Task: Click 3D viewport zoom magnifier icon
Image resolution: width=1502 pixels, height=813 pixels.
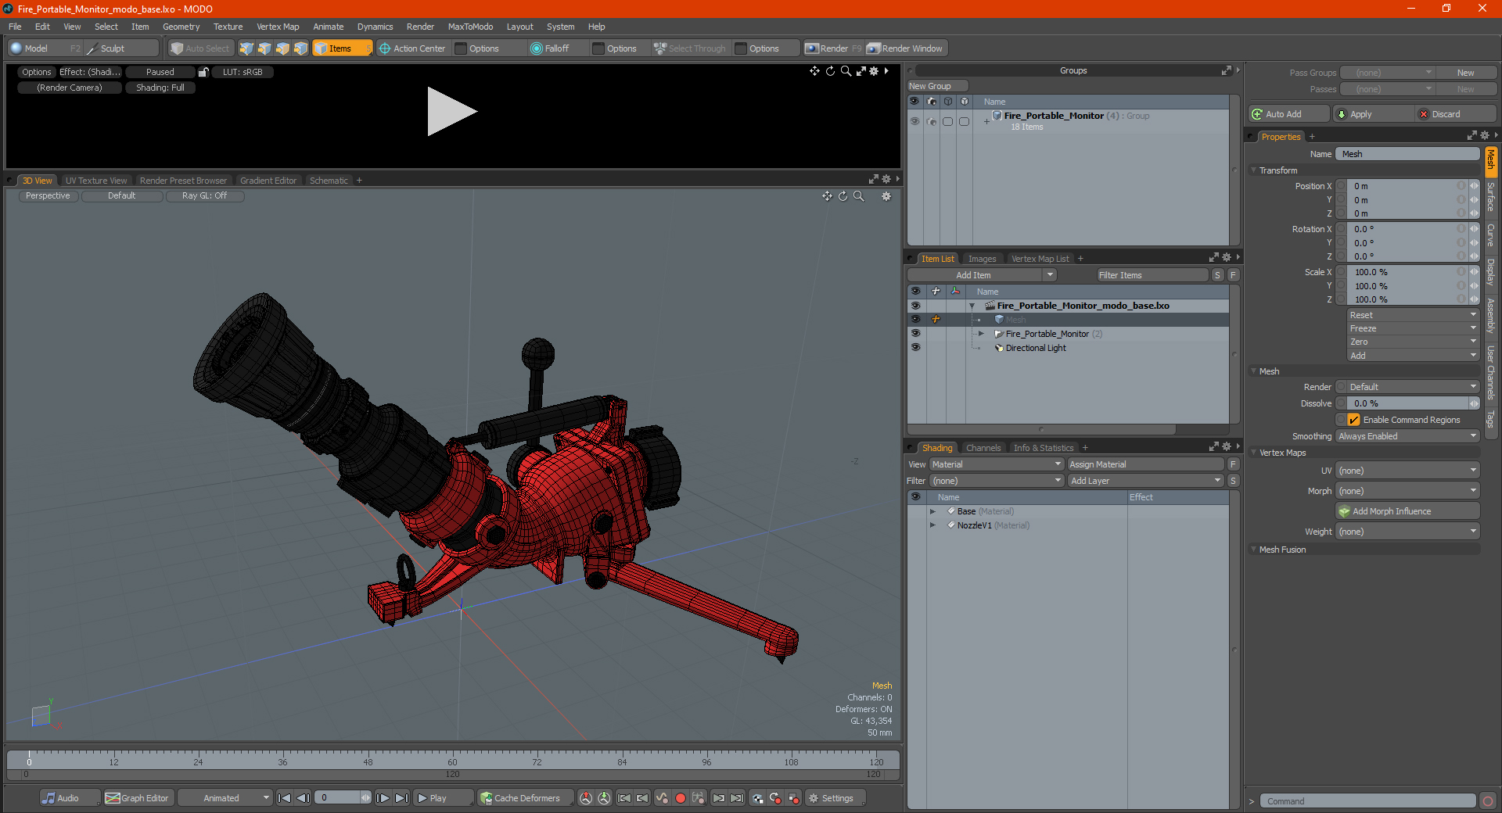Action: pyautogui.click(x=859, y=196)
